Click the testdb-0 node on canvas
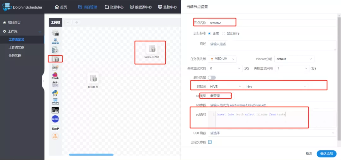Screen dimensions: 341x160 point(93,78)
